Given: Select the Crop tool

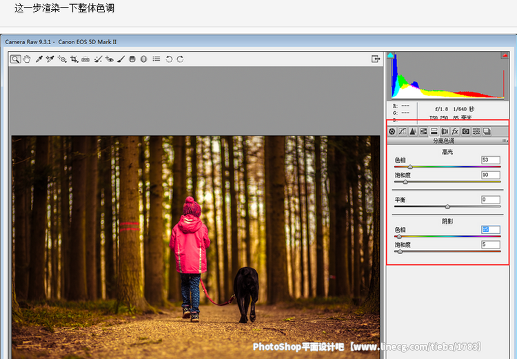Looking at the screenshot, I should [74, 59].
